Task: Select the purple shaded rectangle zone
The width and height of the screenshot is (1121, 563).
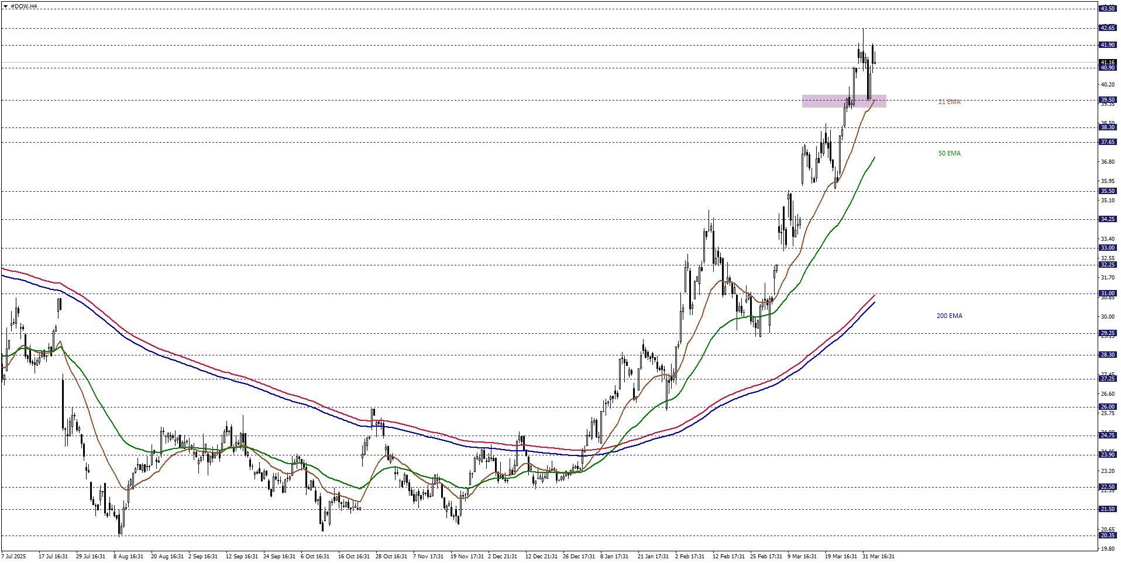Action: coord(843,101)
